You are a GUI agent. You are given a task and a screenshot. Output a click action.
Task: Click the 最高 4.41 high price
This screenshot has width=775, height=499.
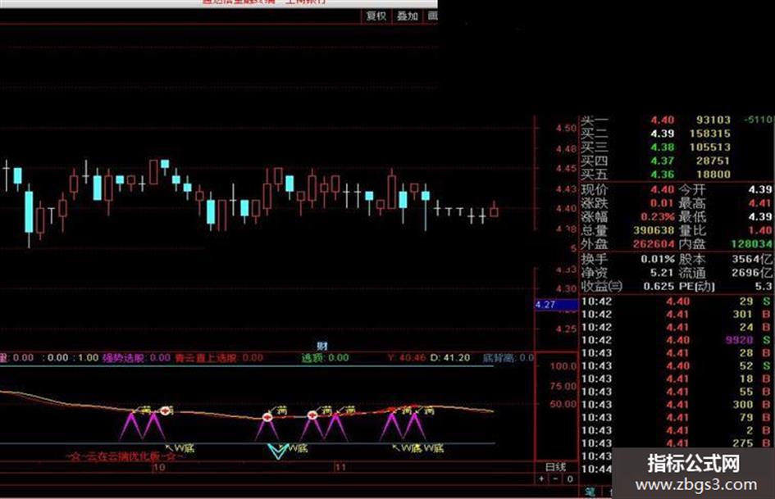[x=759, y=203]
